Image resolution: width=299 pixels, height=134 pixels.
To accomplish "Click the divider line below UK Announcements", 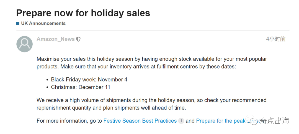I will tap(153, 30).
